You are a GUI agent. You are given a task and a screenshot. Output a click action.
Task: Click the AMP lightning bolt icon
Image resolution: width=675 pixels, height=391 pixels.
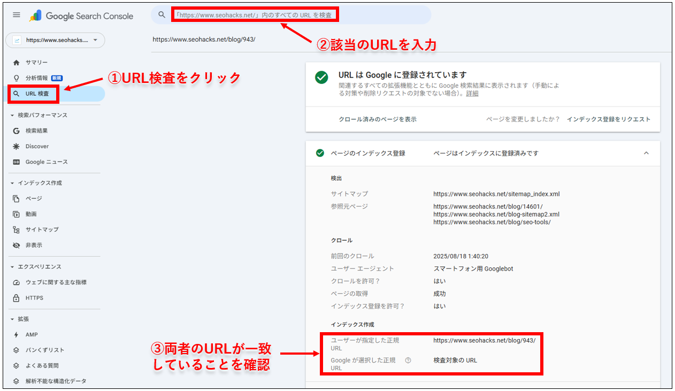16,334
